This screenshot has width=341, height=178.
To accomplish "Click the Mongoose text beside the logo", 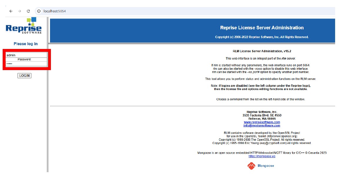I will coord(266,166).
